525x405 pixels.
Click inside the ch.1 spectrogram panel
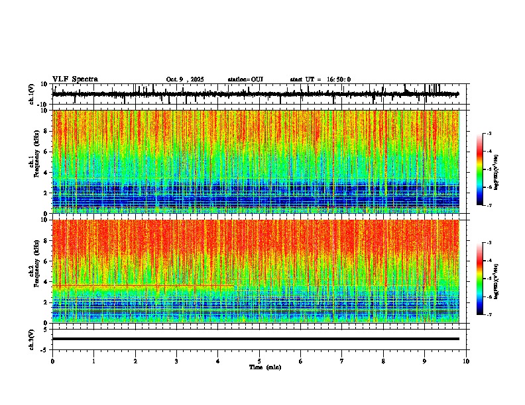[x=256, y=161]
